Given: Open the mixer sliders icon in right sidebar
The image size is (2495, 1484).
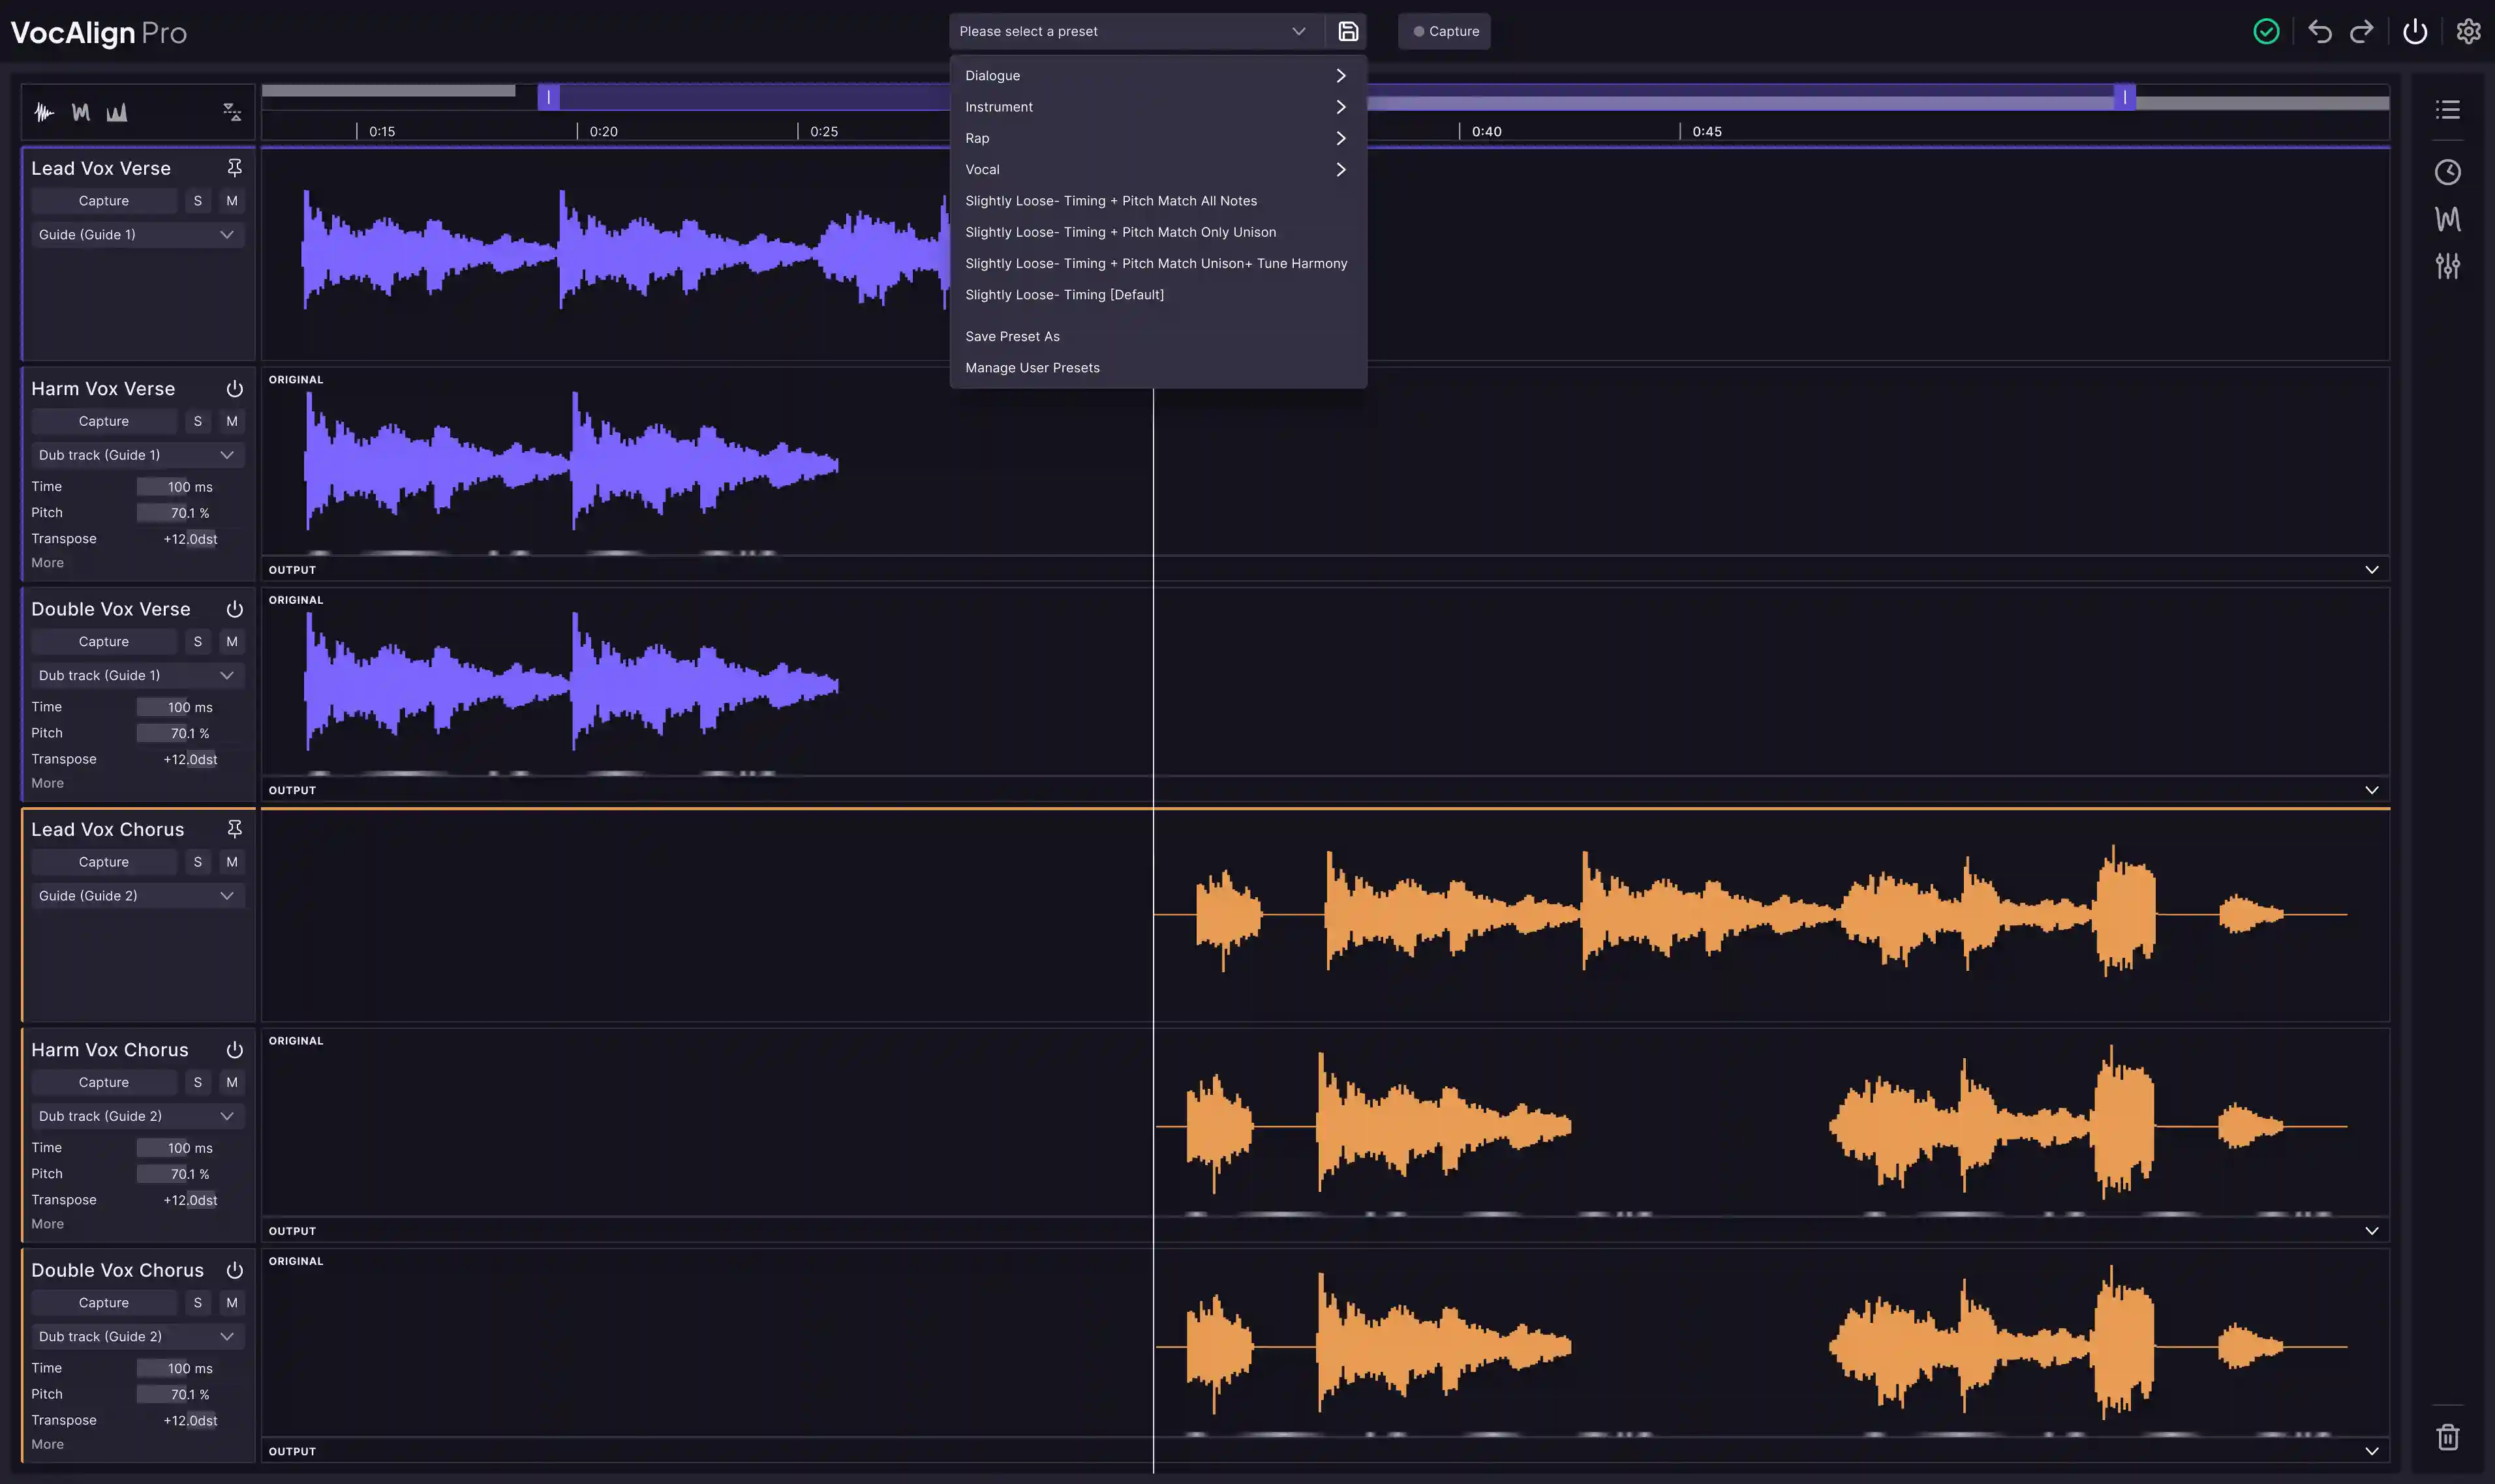Looking at the screenshot, I should (2447, 266).
